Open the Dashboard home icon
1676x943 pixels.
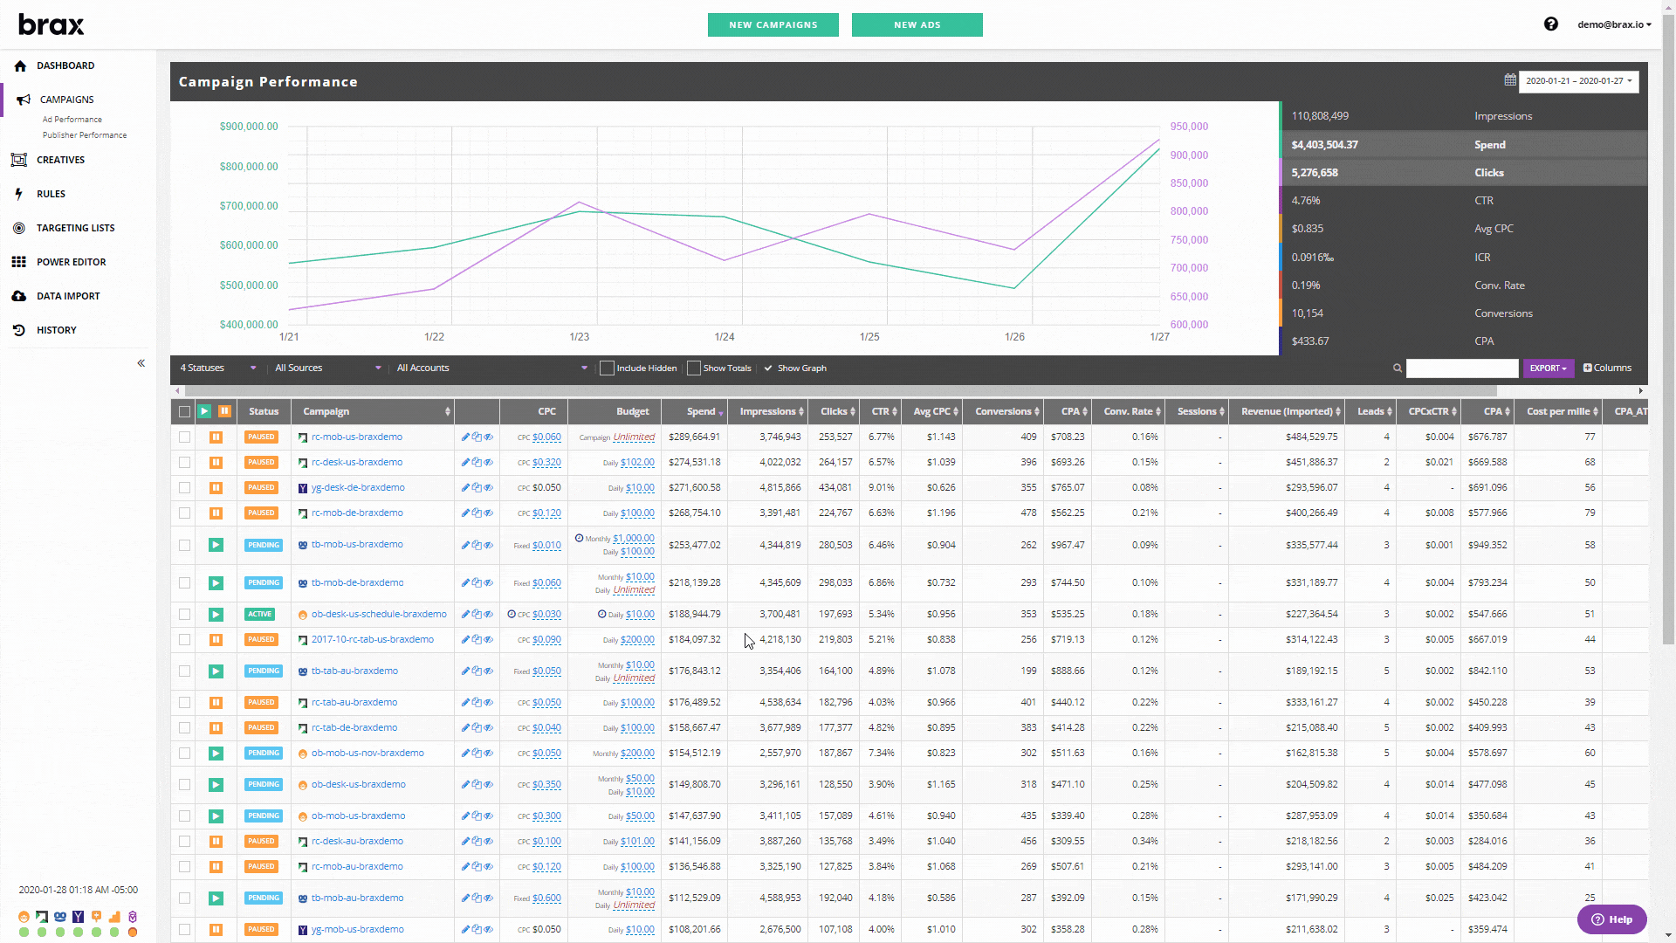tap(20, 65)
